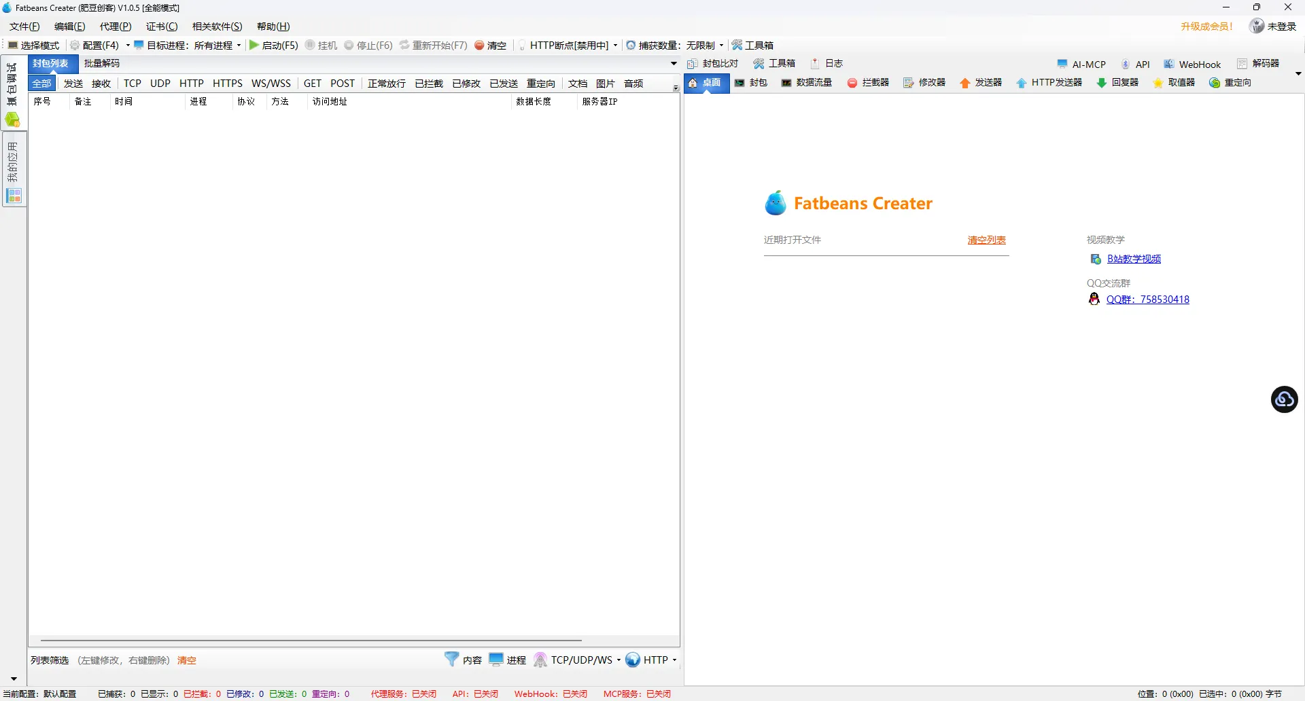The image size is (1305, 701).
Task: Click the 清空列表 link
Action: (987, 240)
